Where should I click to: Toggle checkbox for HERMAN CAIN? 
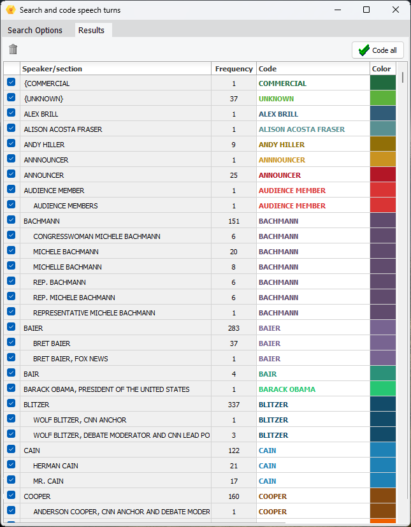[11, 465]
